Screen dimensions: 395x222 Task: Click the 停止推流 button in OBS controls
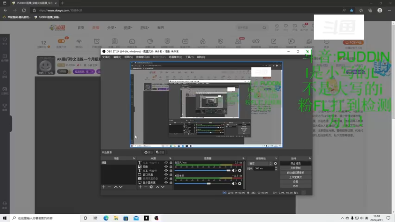coord(295,164)
